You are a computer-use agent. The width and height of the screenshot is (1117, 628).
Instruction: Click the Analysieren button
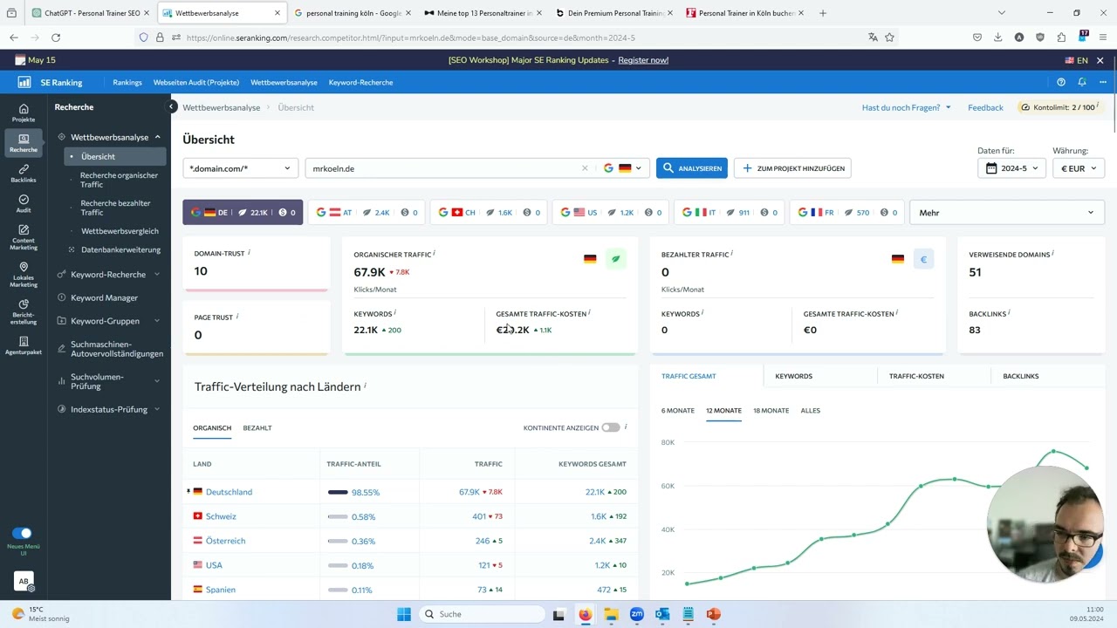pos(692,168)
